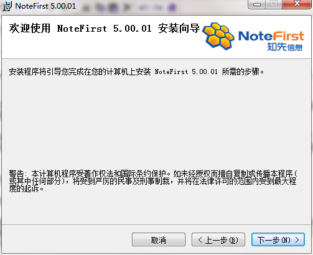Click the right chevron on the 下一步 button
The height and width of the screenshot is (255, 313).
tap(297, 240)
